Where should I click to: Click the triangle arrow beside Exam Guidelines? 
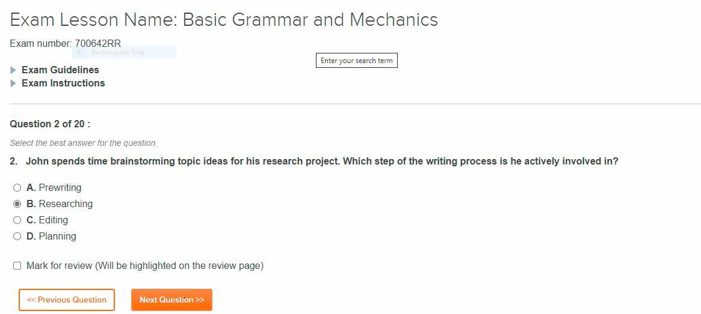[x=13, y=70]
